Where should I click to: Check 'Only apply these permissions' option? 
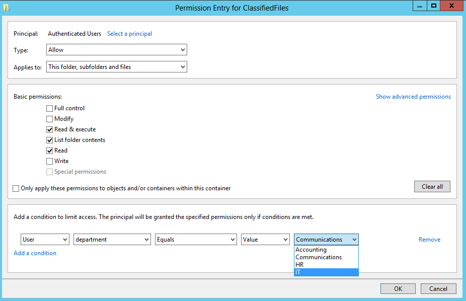tap(17, 188)
